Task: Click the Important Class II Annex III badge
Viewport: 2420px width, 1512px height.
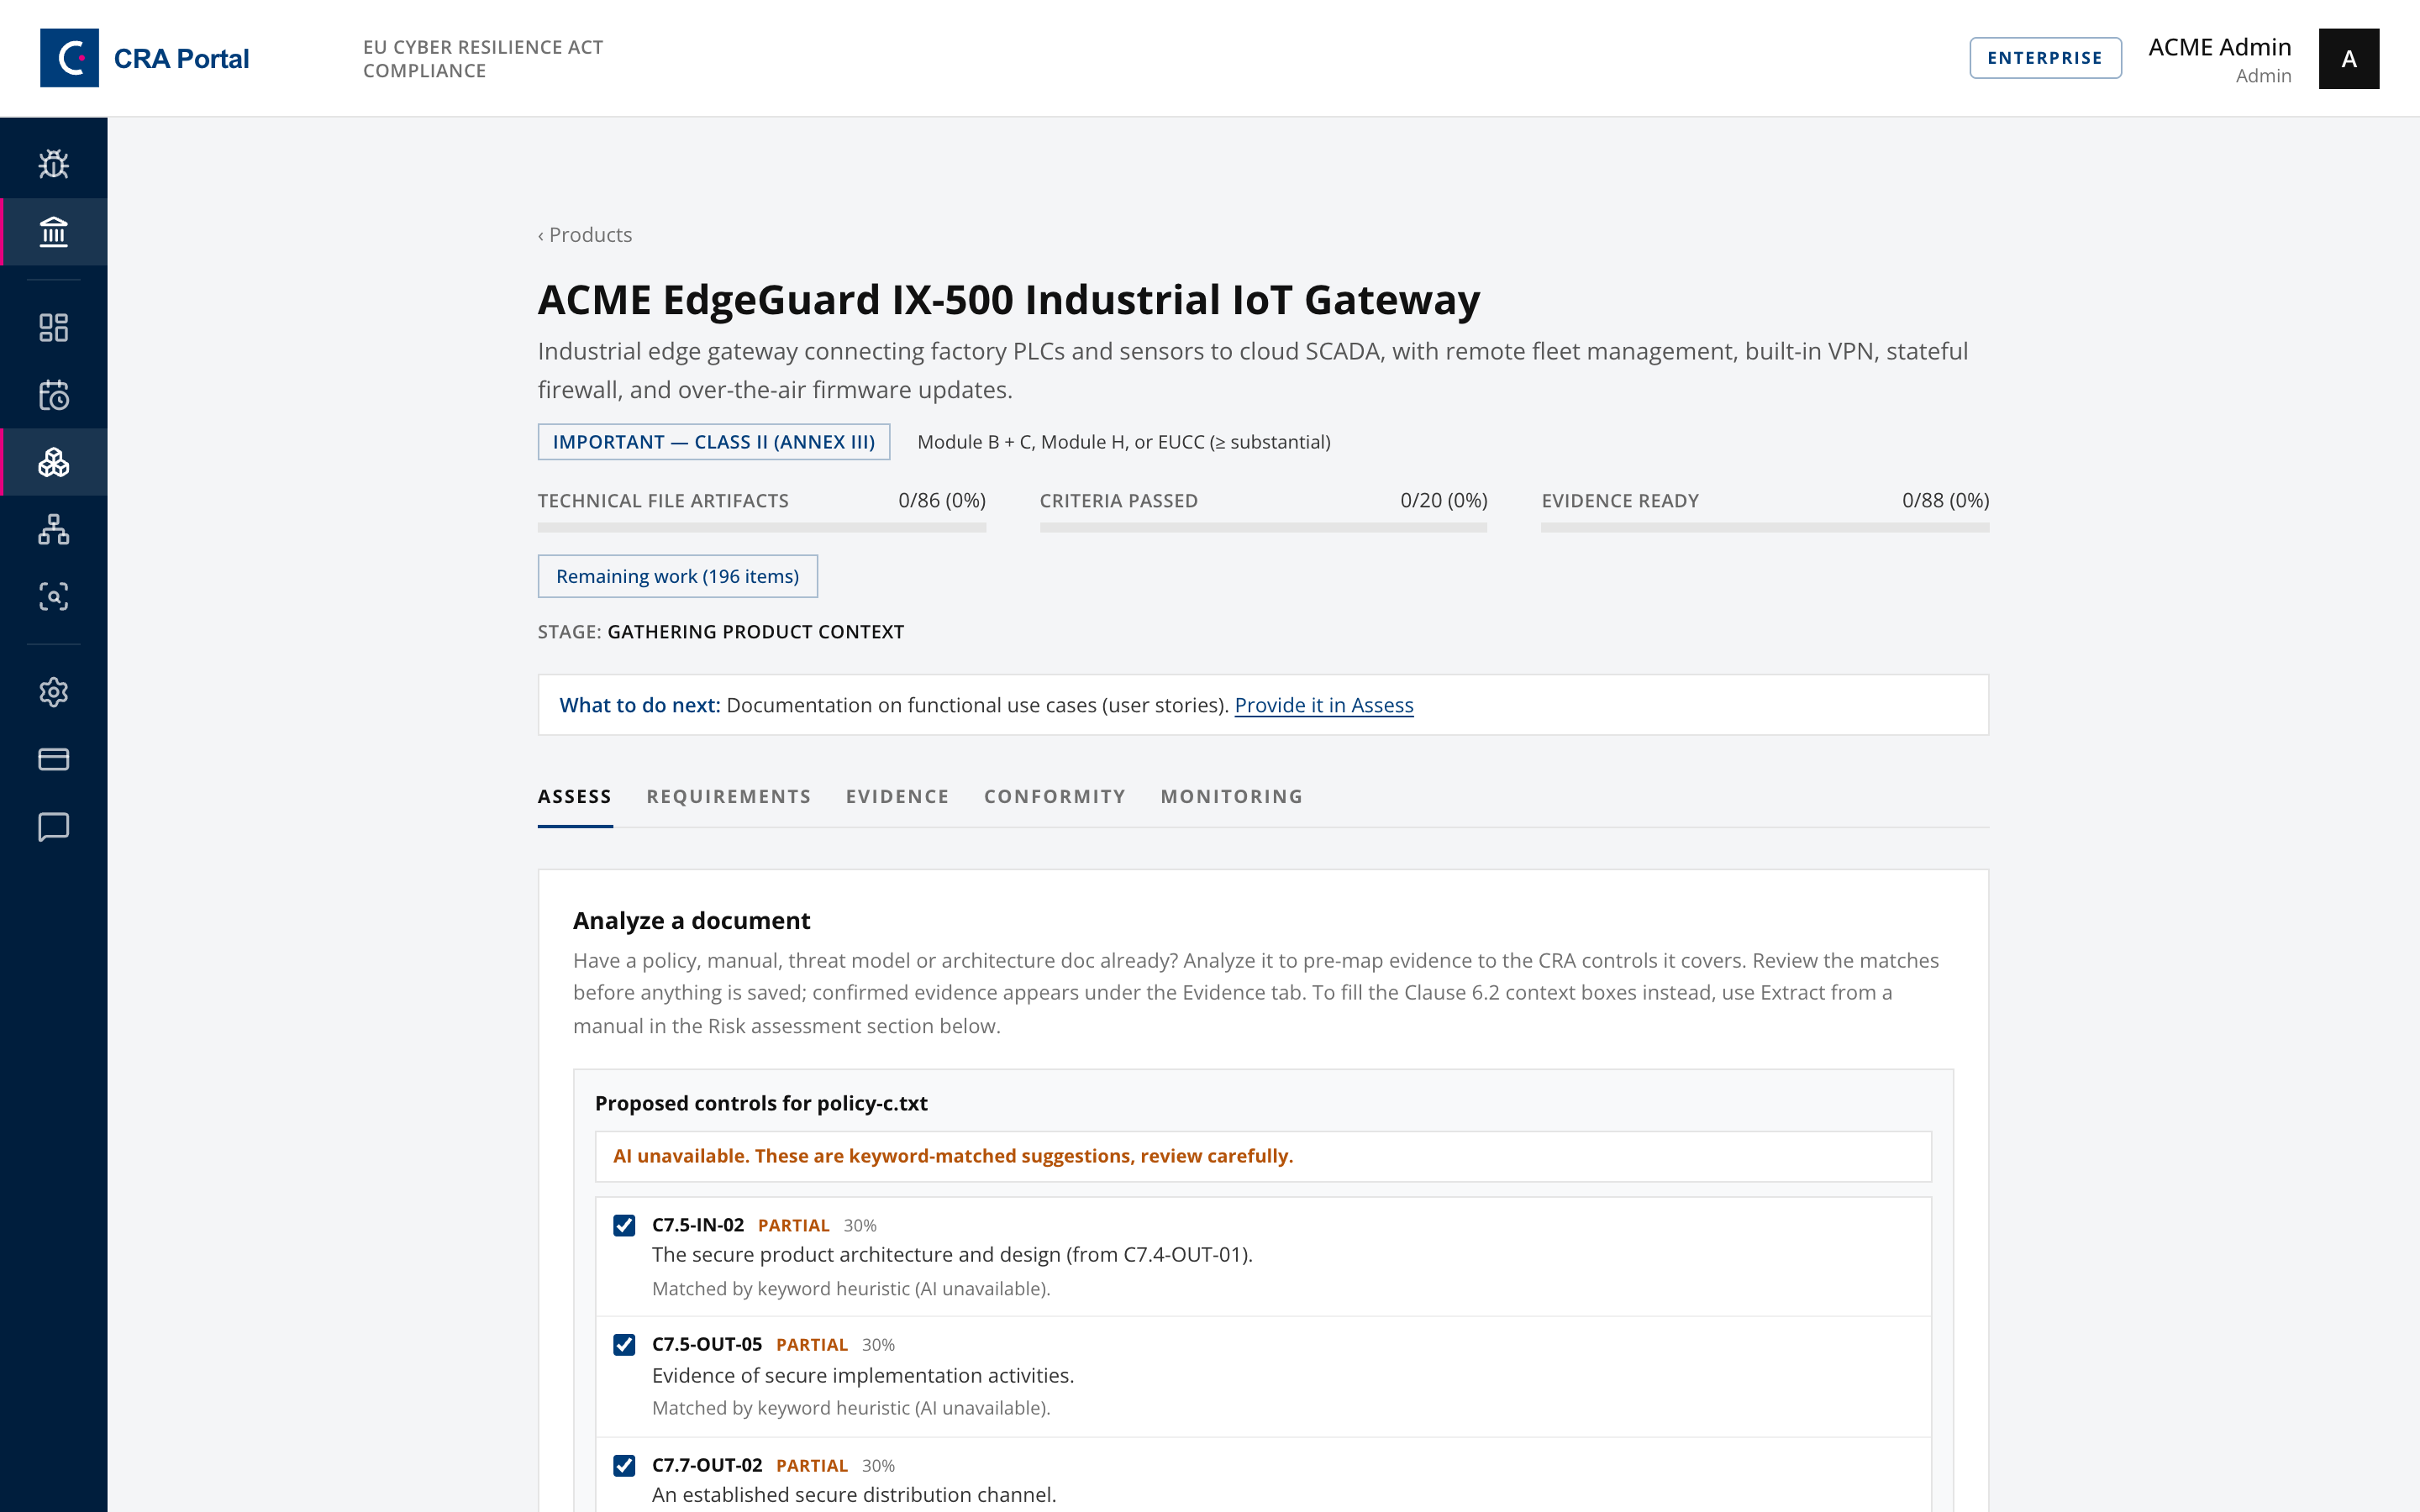Action: point(714,442)
